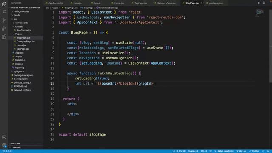Click the editor vertical scrollbar

(271, 47)
